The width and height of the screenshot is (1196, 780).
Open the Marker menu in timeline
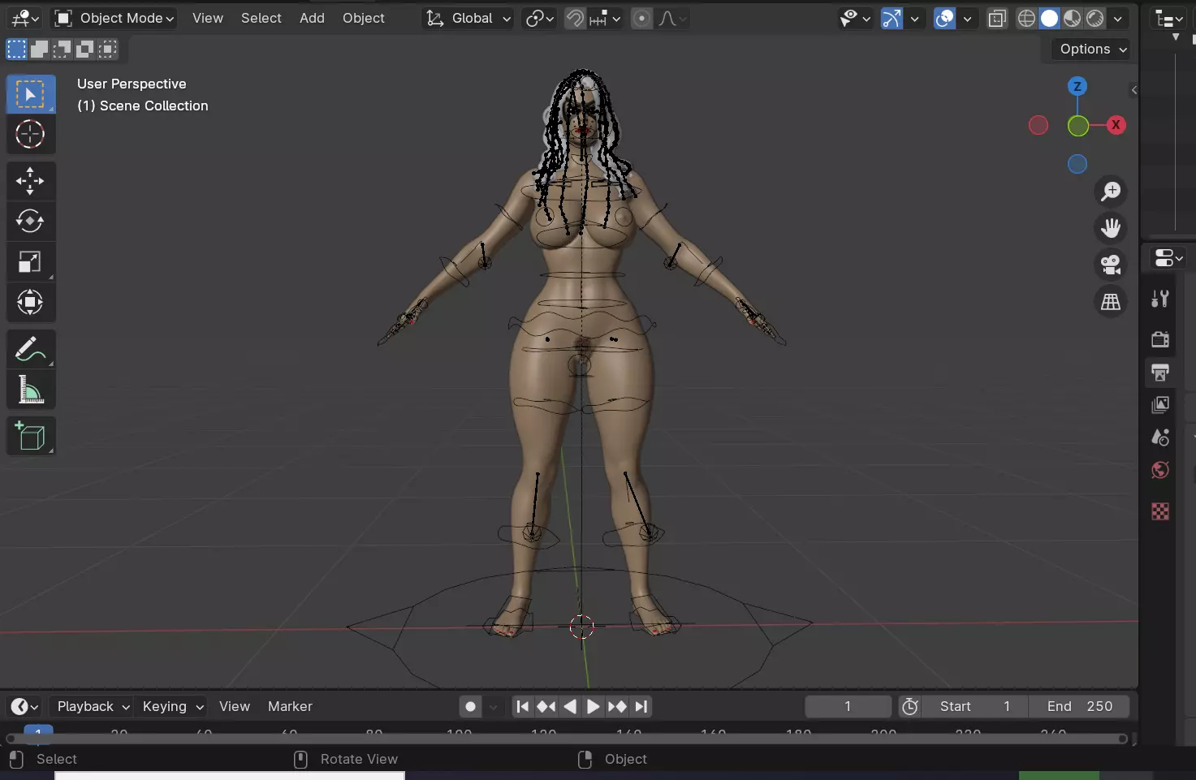click(290, 707)
